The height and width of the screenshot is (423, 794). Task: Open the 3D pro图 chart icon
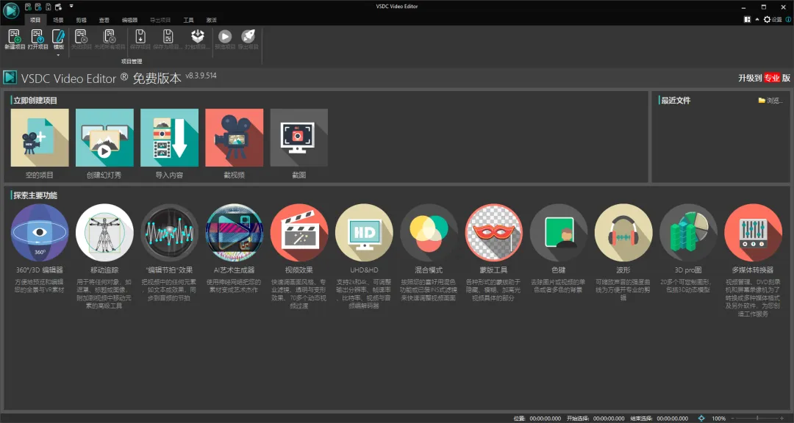(x=688, y=233)
